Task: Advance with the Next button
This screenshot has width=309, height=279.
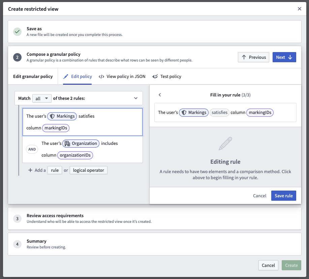Action: coord(284,57)
